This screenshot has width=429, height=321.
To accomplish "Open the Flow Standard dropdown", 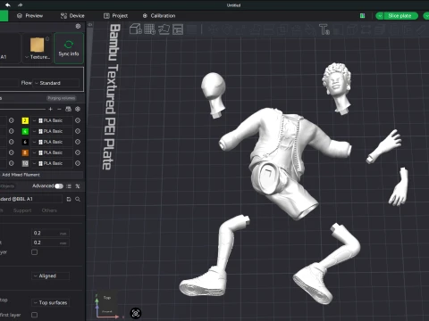I will 56,83.
